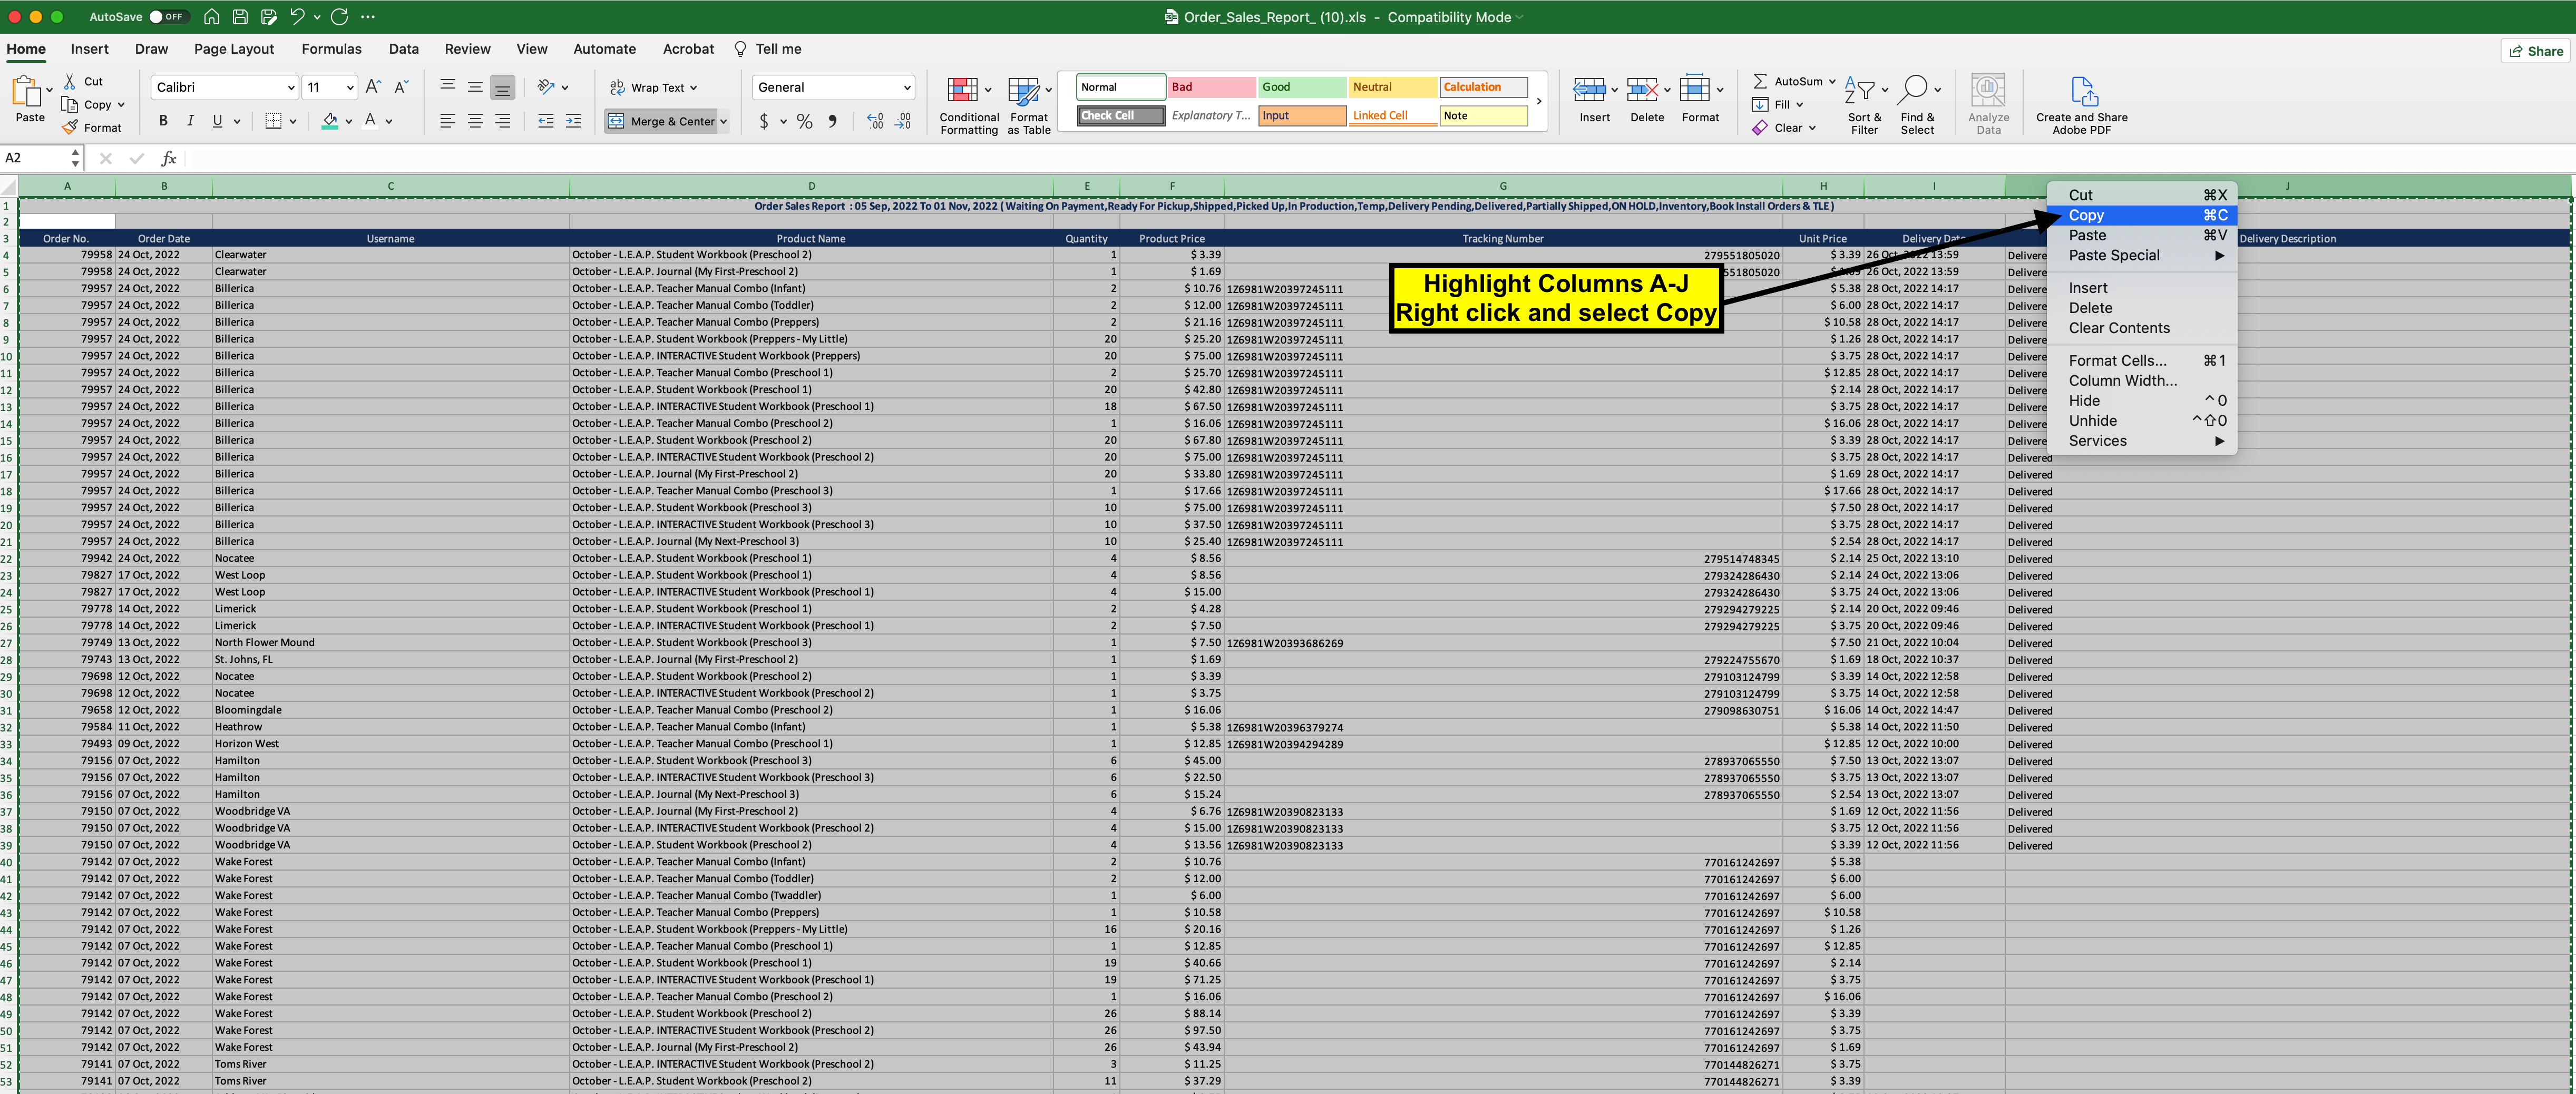Click the Conditional Formatting icon

(x=962, y=91)
